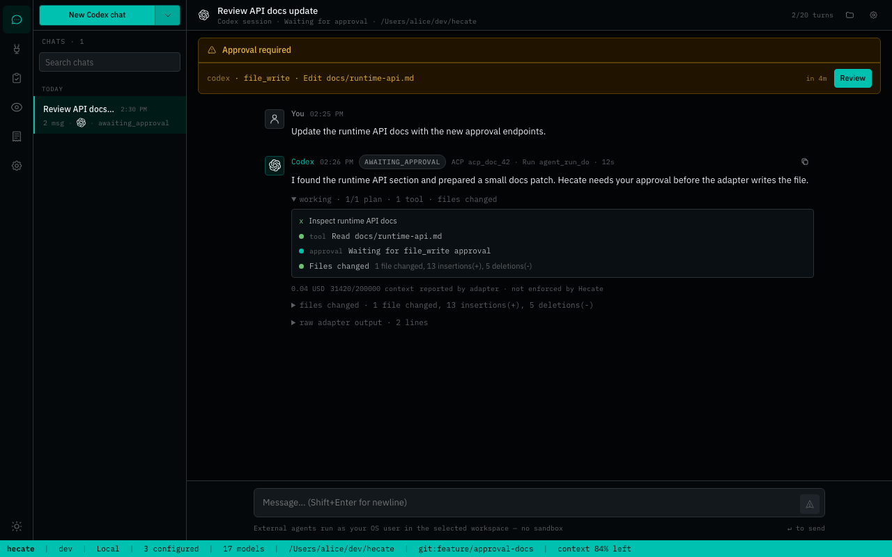
Task: Click the user message about approval endpoints
Action: tap(418, 131)
